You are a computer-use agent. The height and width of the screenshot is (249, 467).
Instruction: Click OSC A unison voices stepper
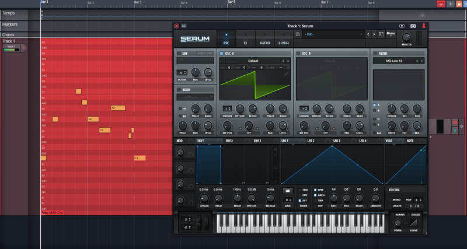click(228, 108)
